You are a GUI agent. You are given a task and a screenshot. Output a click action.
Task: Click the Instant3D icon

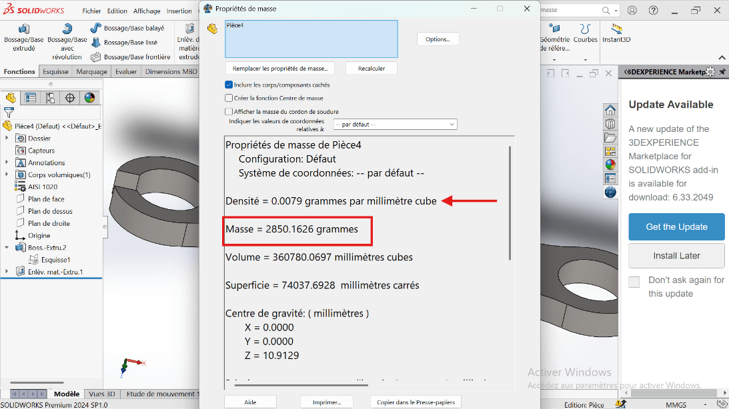click(x=616, y=33)
